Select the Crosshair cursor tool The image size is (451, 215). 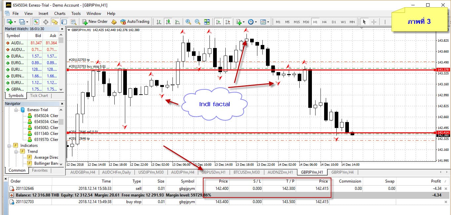coord(374,22)
